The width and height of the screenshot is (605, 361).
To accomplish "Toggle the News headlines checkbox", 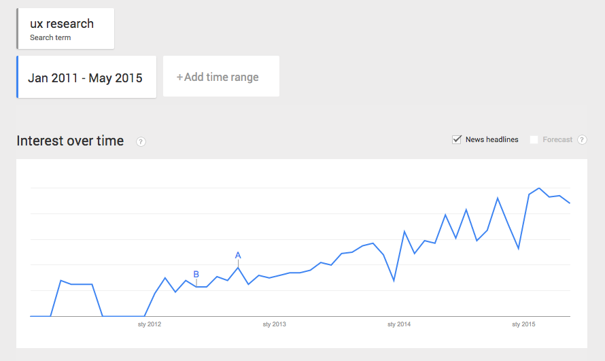I will click(457, 139).
